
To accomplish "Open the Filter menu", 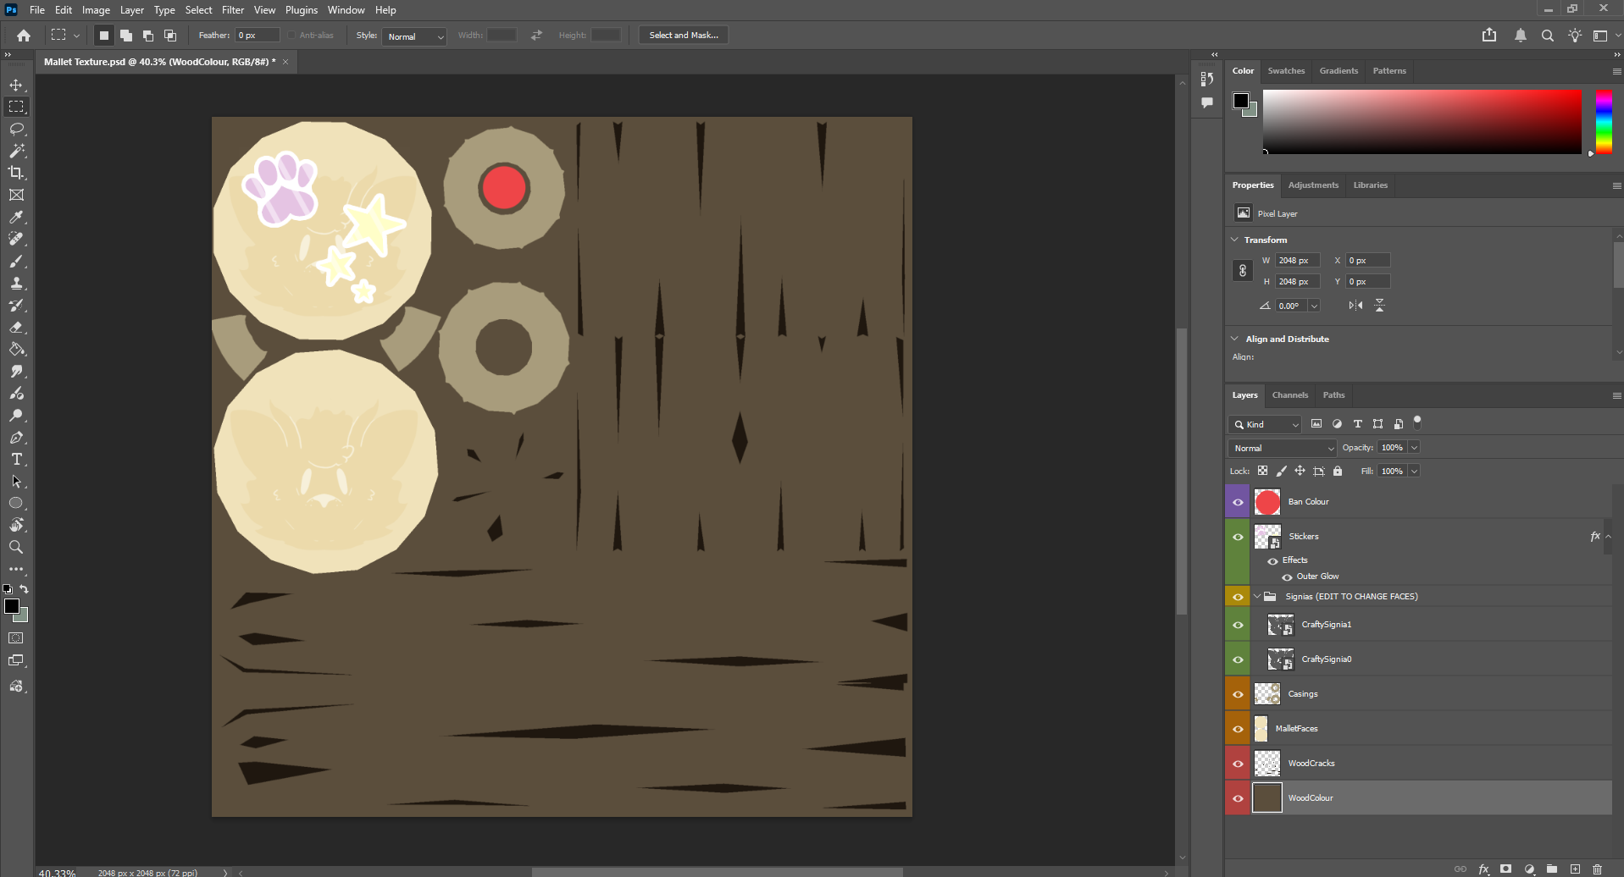I will [233, 9].
